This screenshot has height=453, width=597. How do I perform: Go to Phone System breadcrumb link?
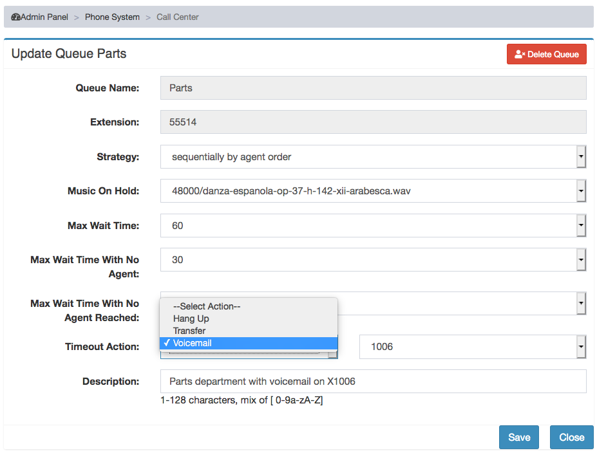click(112, 17)
